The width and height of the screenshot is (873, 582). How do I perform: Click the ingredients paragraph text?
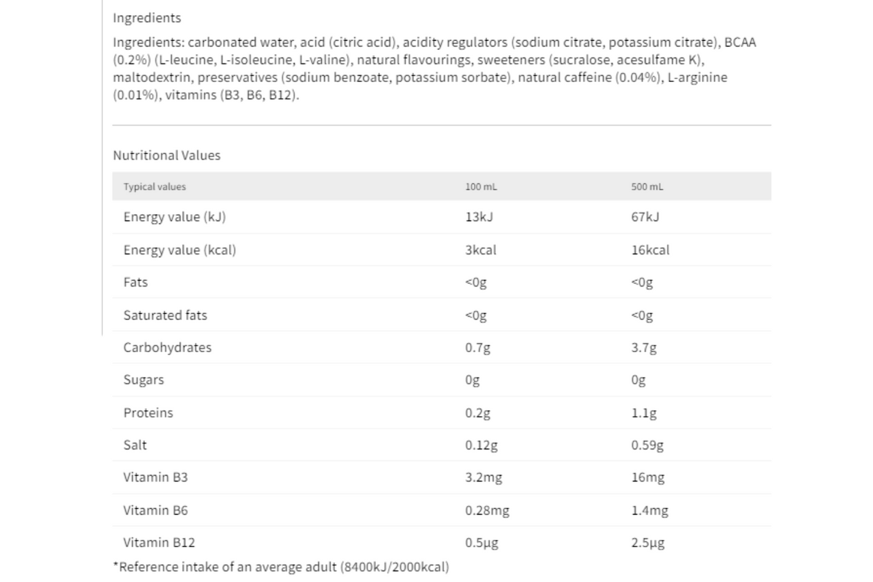(434, 68)
